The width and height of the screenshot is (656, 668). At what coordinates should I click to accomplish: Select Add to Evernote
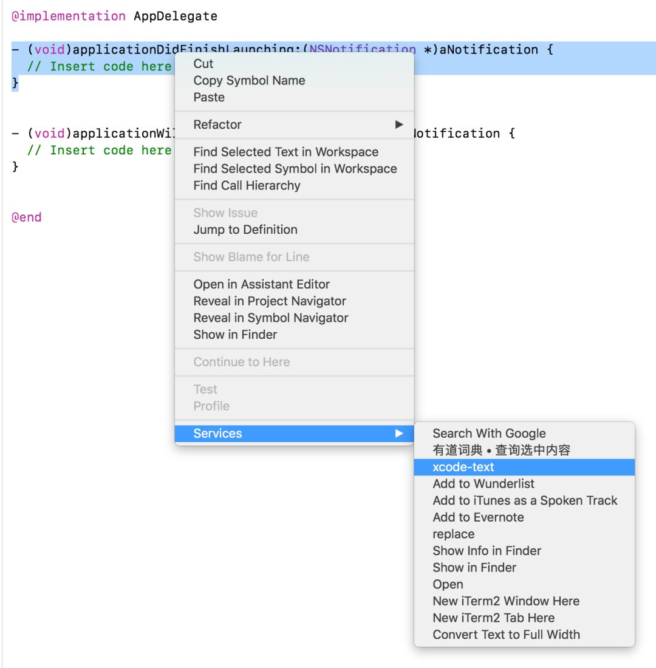pyautogui.click(x=478, y=517)
